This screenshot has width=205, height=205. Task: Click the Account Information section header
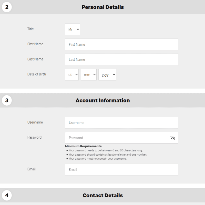coord(102,100)
